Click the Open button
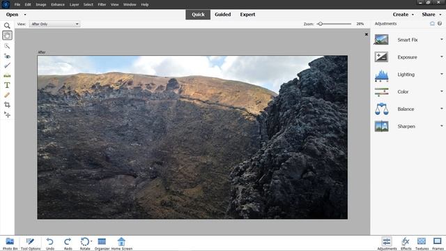 tap(13, 15)
